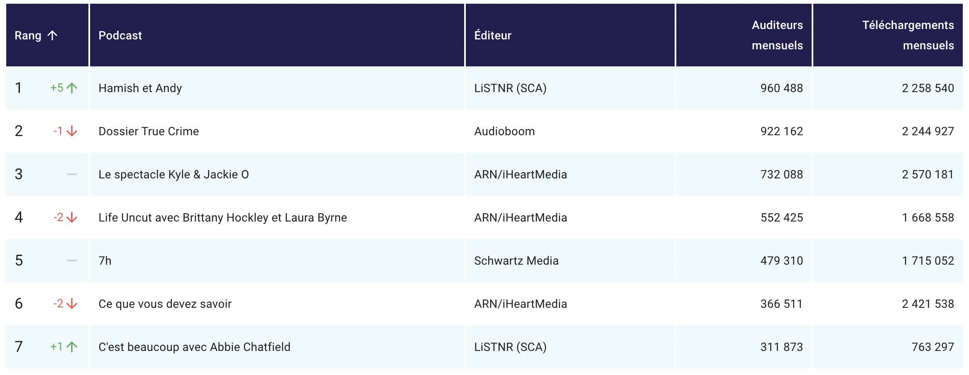
Task: Open the Audioboom publisher link
Action: pyautogui.click(x=505, y=131)
